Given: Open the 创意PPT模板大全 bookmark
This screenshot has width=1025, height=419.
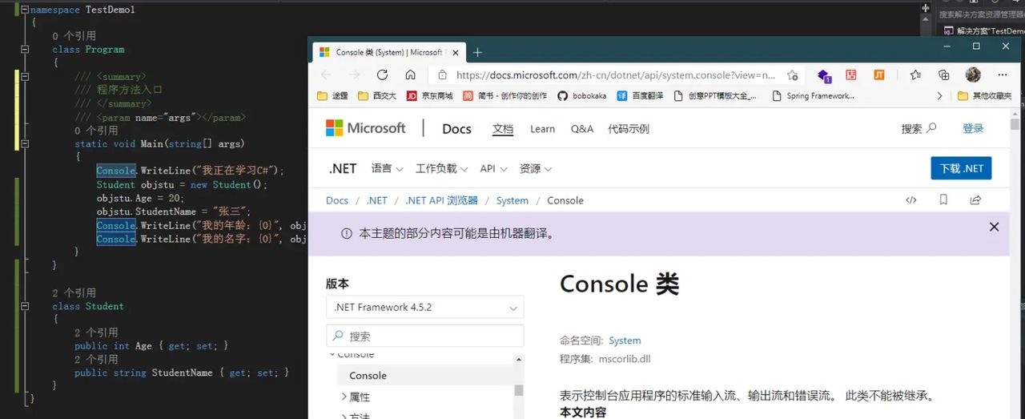Looking at the screenshot, I should (715, 96).
